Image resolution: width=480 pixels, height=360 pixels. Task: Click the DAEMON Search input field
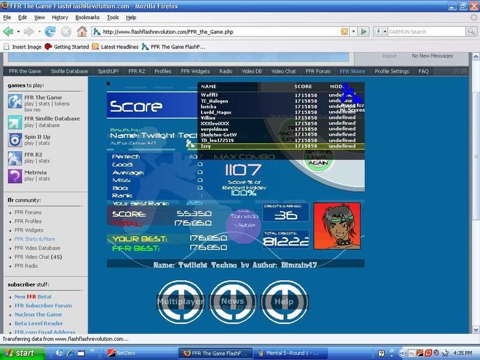425,32
